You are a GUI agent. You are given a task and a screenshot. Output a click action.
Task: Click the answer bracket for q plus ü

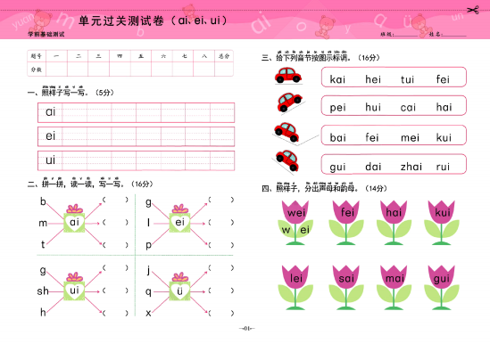[221, 291]
